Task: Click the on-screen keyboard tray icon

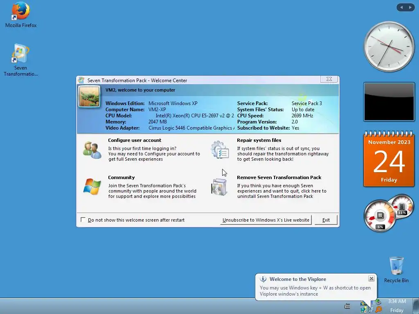Action: [x=347, y=306]
